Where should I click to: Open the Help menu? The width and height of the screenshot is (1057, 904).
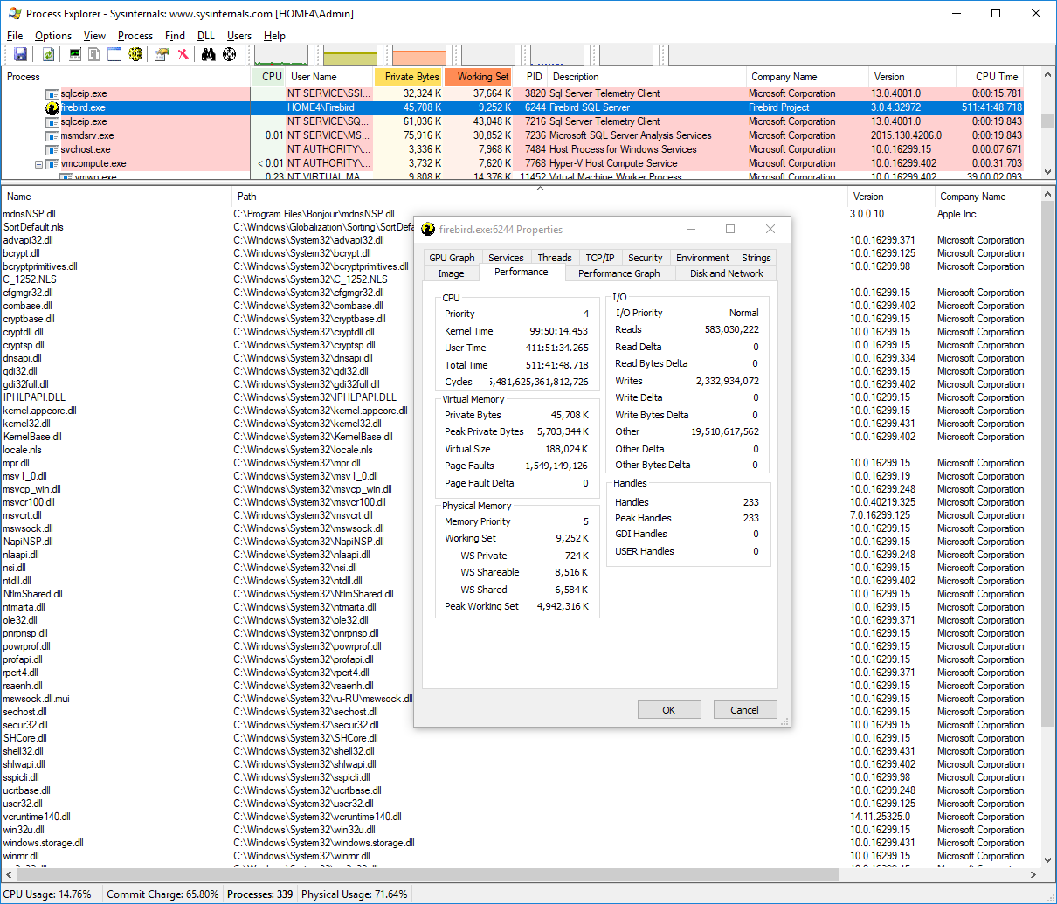(274, 36)
